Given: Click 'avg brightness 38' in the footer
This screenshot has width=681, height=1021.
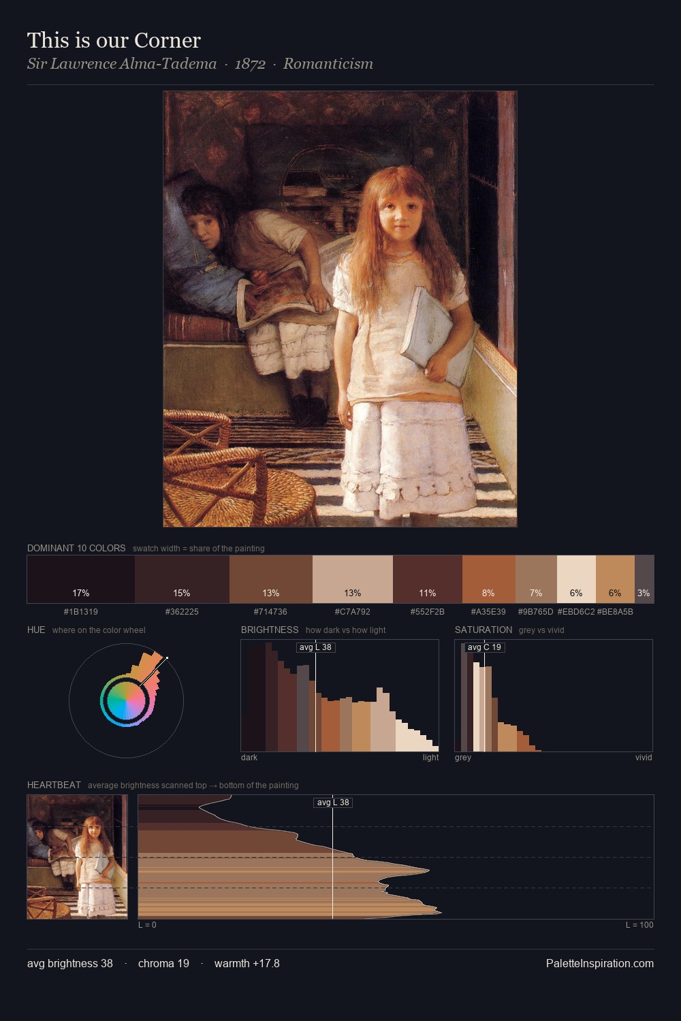Looking at the screenshot, I should point(70,964).
